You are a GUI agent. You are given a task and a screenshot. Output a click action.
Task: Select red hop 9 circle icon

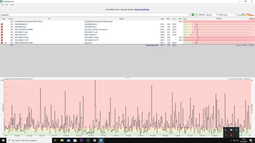pyautogui.click(x=2, y=43)
